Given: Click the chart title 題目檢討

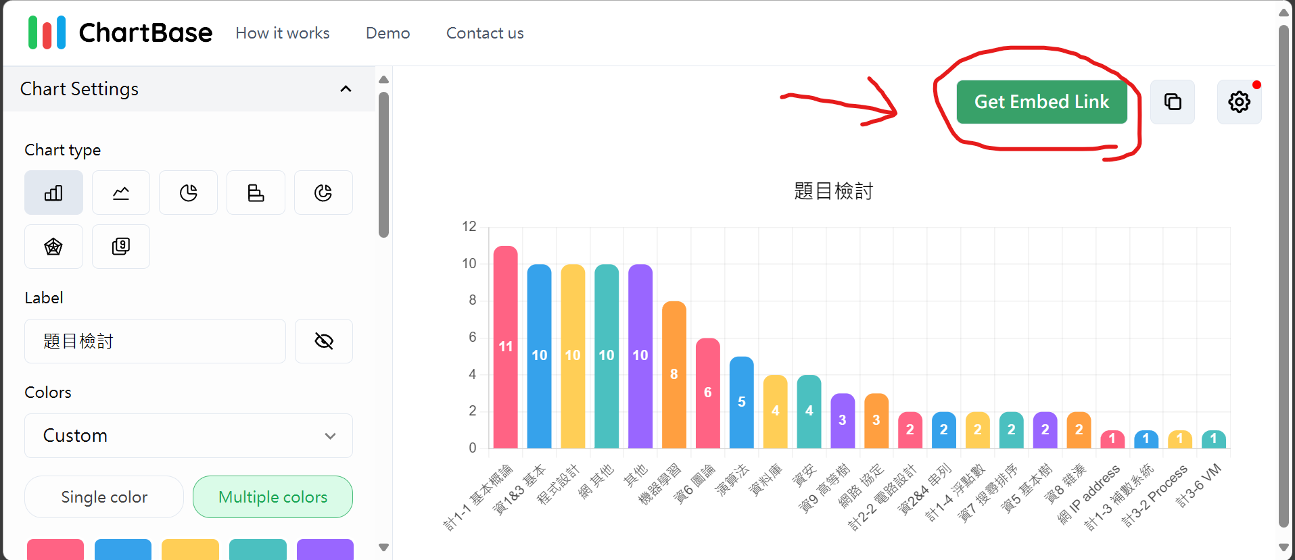Looking at the screenshot, I should click(833, 191).
